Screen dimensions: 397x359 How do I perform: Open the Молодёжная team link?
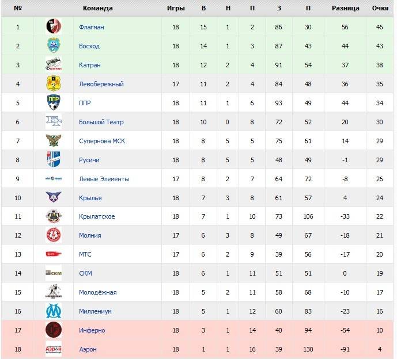(x=97, y=292)
